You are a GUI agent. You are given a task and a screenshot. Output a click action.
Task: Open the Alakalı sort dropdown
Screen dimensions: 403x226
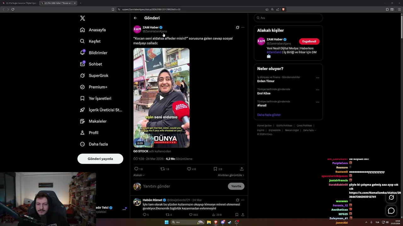click(x=139, y=175)
